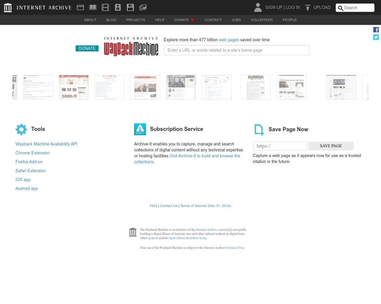Click the upload arrow icon
The height and width of the screenshot is (304, 381).
[x=307, y=8]
